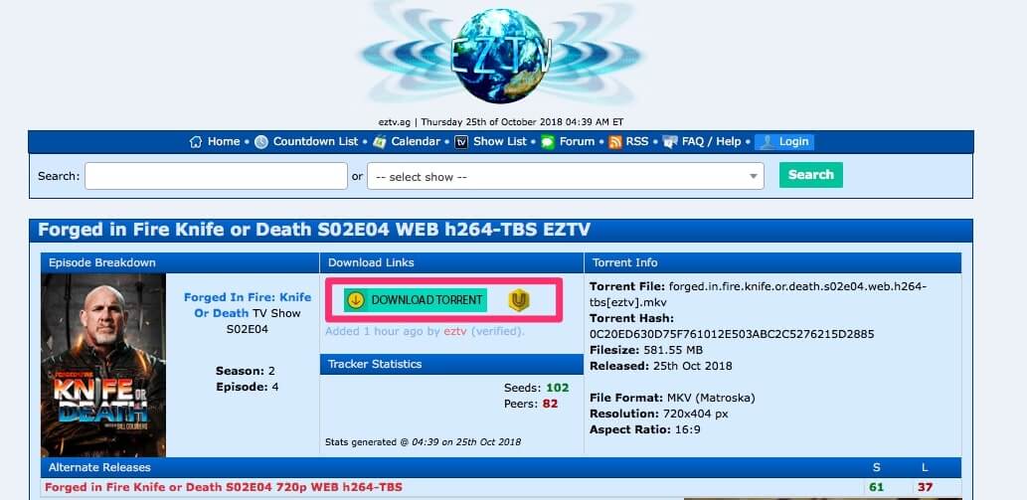Click the Alternate Releases header
1027x500 pixels.
(501, 467)
